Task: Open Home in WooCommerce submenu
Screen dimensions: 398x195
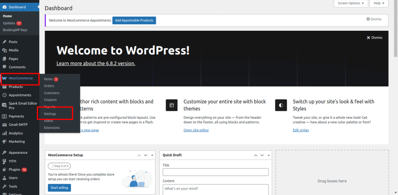Action: pyautogui.click(x=48, y=79)
